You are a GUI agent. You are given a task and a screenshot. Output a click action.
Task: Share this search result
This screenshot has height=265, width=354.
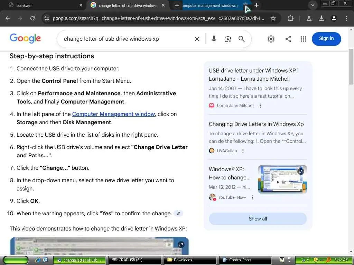click(x=288, y=39)
